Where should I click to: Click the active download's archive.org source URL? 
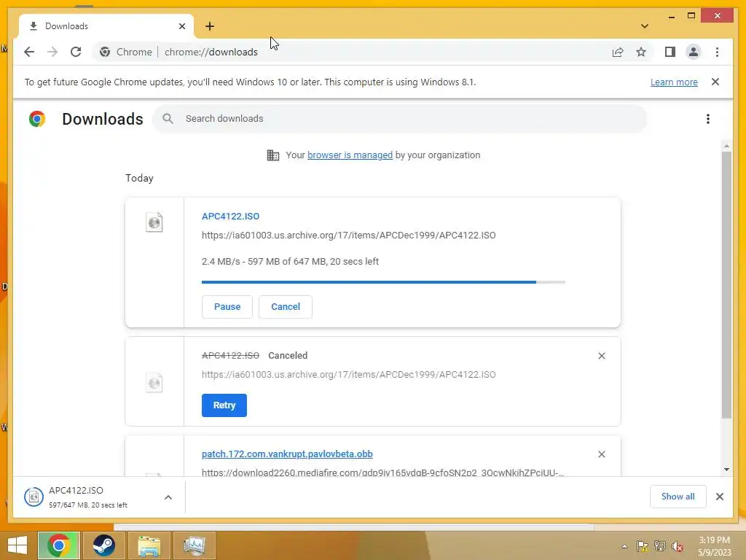pos(349,236)
